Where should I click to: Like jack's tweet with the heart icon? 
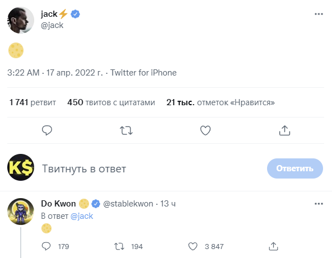click(x=205, y=130)
